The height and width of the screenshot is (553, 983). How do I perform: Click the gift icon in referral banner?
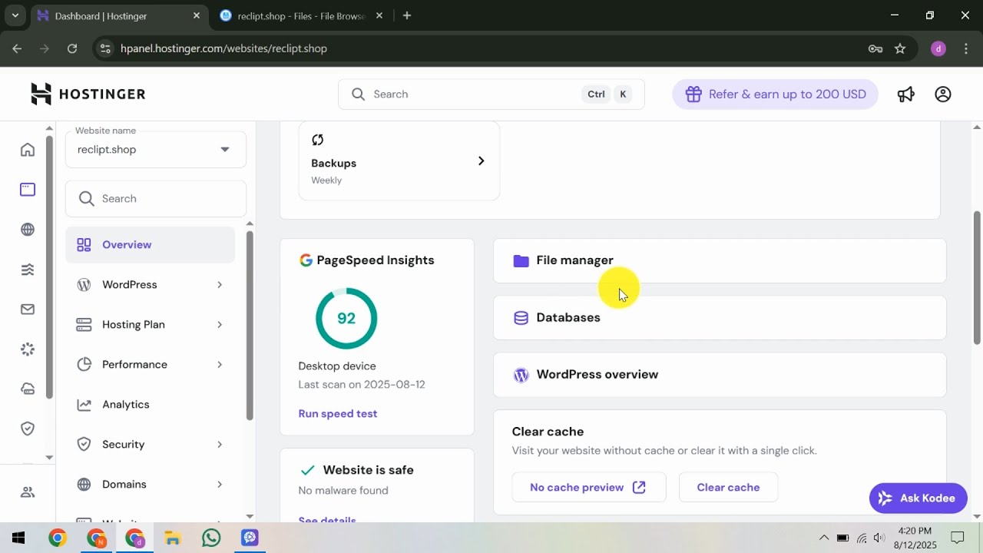[x=693, y=94]
